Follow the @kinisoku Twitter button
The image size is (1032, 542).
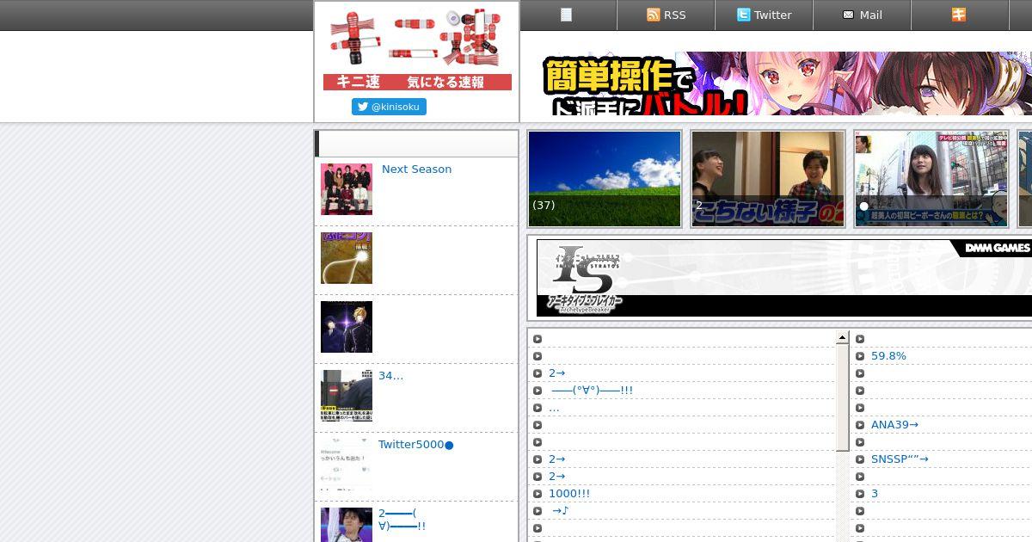[x=389, y=107]
